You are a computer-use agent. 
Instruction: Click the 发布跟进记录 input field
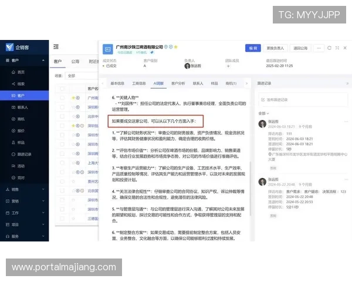click(303, 100)
